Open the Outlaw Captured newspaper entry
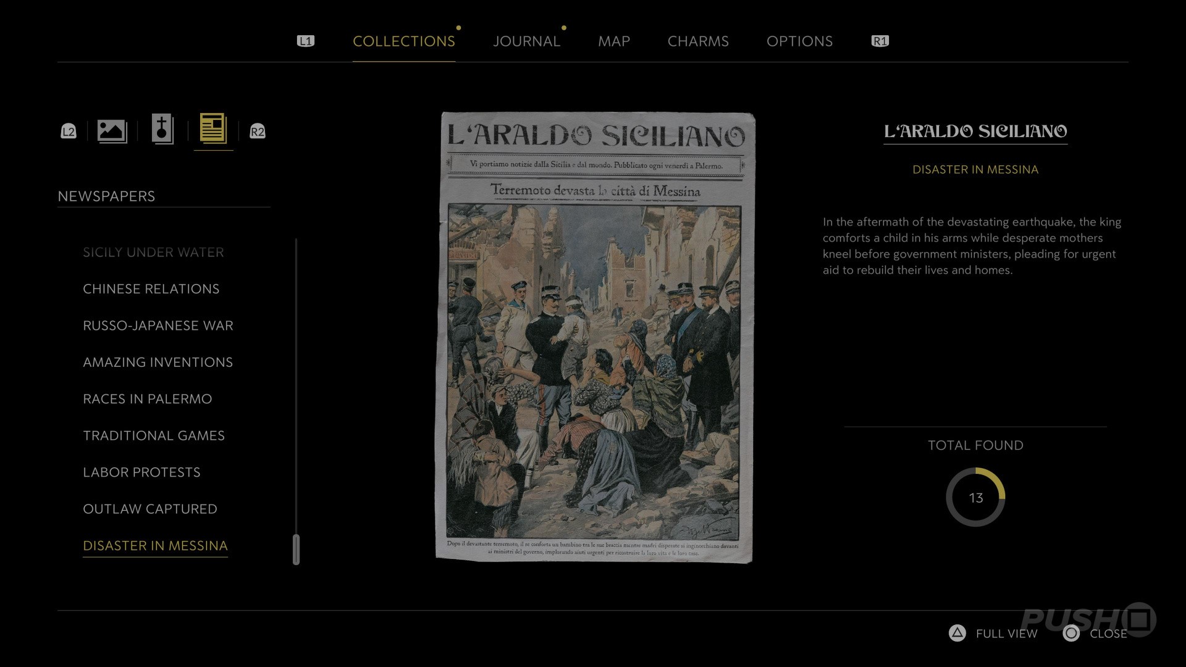The width and height of the screenshot is (1186, 667). (x=150, y=509)
